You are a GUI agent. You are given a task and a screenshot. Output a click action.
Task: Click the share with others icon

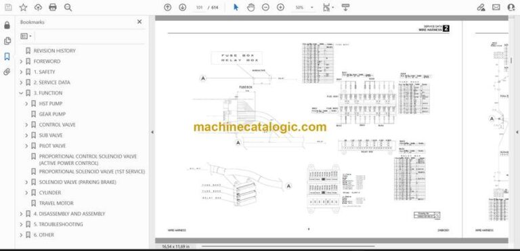511,7
